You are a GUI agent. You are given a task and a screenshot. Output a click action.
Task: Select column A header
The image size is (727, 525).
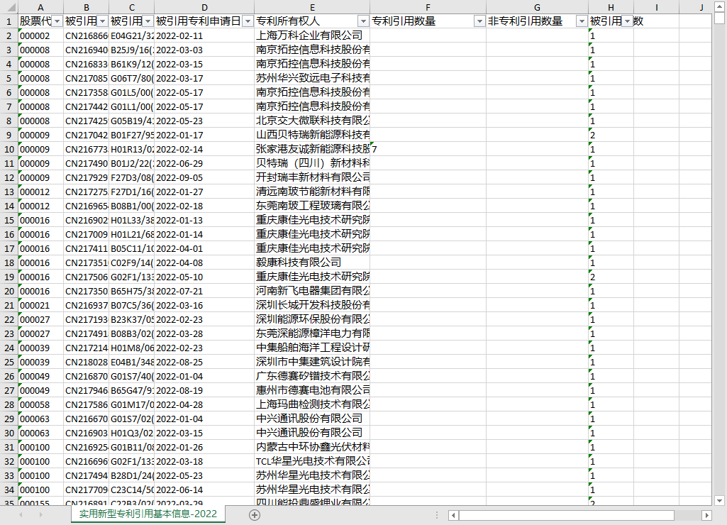[x=41, y=7]
